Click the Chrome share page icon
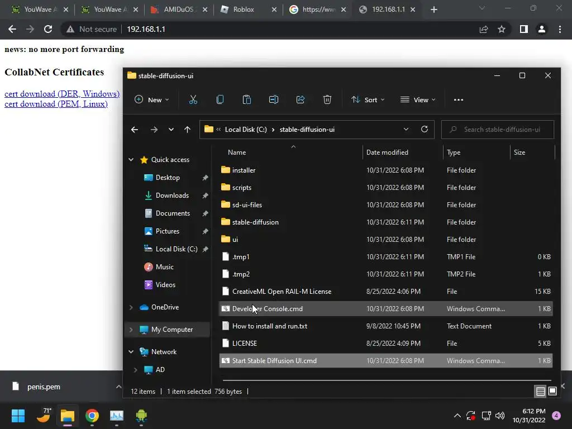Screen dimensions: 572x429 tap(484, 29)
